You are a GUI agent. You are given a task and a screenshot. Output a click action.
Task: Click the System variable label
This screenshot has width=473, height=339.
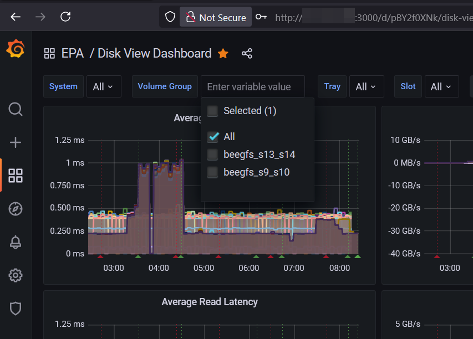coord(63,86)
